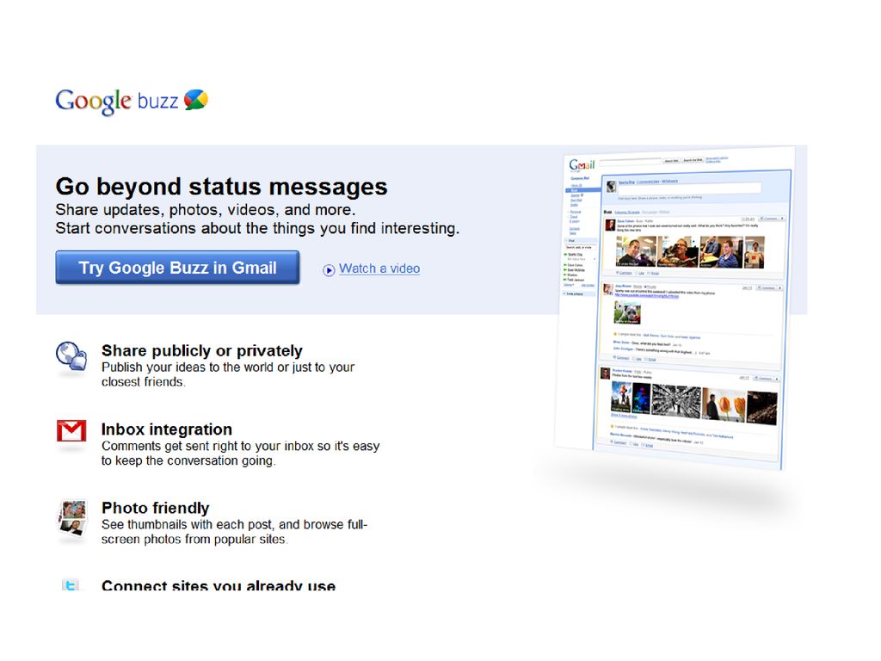
Task: Click the stacked photos icon
Action: pyautogui.click(x=72, y=517)
